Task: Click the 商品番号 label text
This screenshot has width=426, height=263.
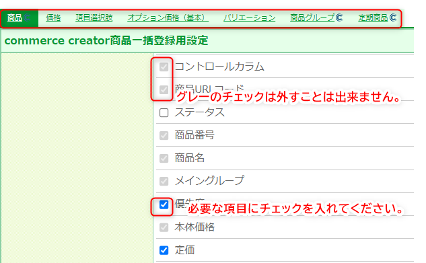Action: [x=194, y=135]
